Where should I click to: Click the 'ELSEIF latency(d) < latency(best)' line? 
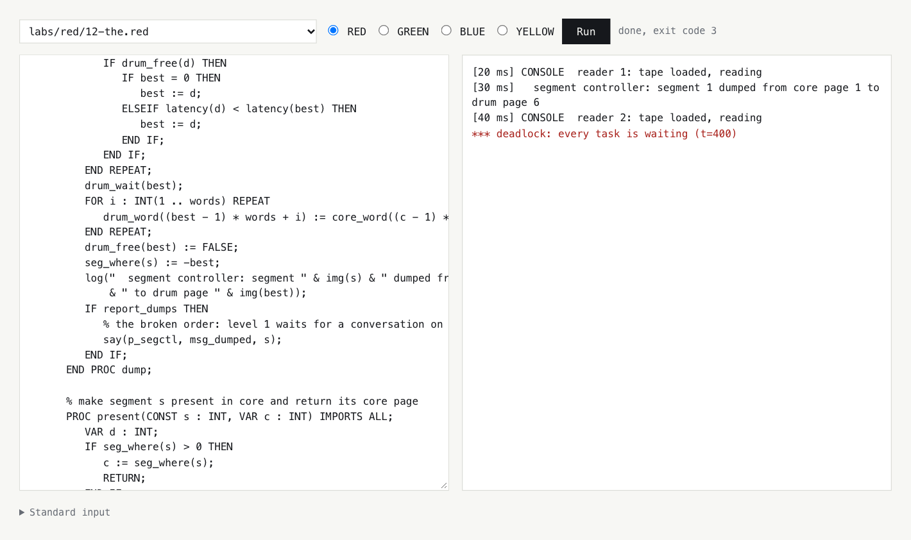239,109
